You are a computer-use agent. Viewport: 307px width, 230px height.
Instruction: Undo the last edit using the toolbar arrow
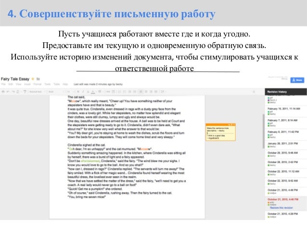pyautogui.click(x=8, y=91)
